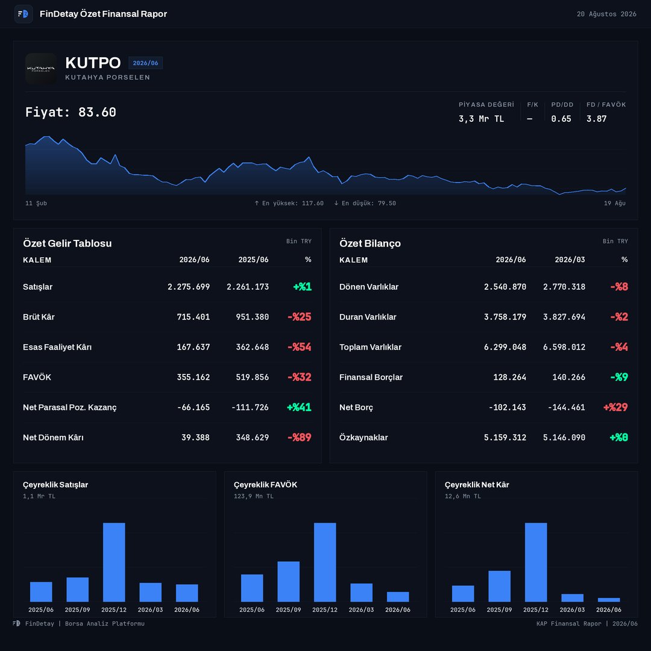
Task: Click the Kutahya Porselen company logo
Action: 41,69
